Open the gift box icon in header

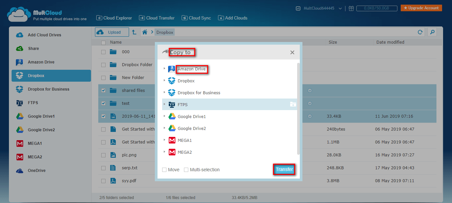click(x=351, y=8)
